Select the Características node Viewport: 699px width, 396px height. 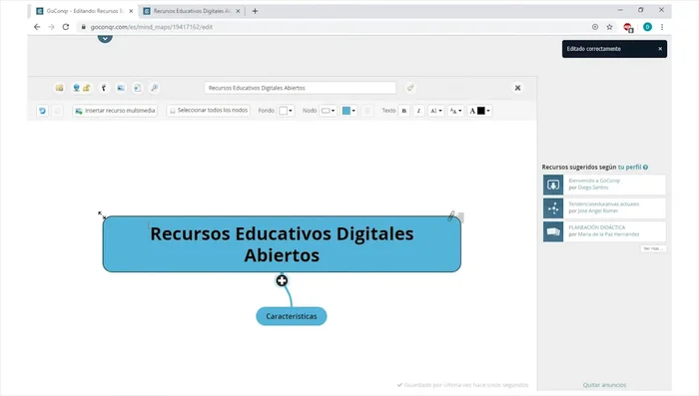click(292, 316)
